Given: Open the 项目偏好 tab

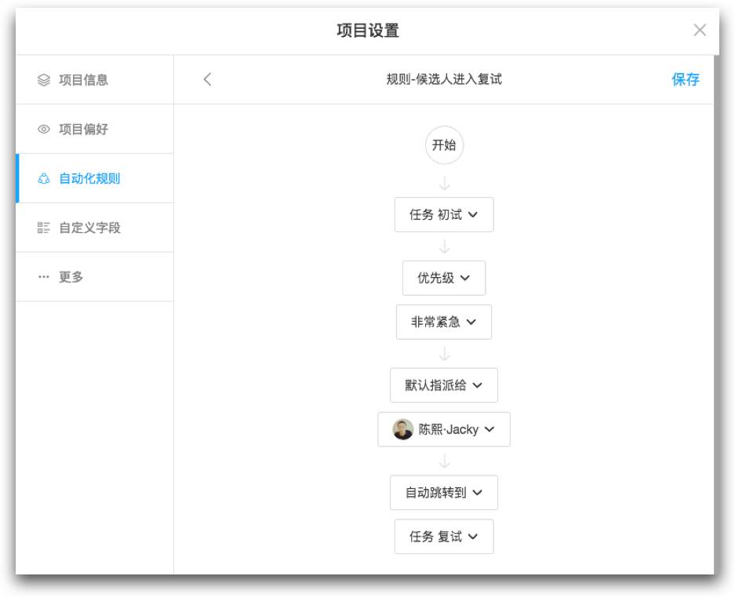Looking at the screenshot, I should pos(95,129).
